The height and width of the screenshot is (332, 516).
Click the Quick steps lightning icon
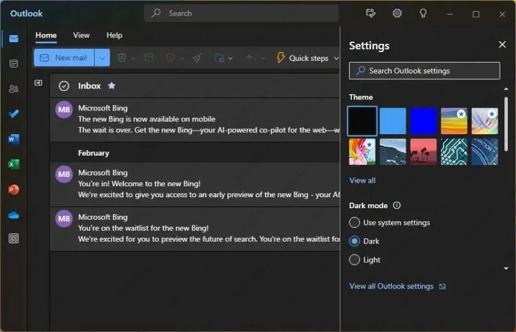coord(280,57)
